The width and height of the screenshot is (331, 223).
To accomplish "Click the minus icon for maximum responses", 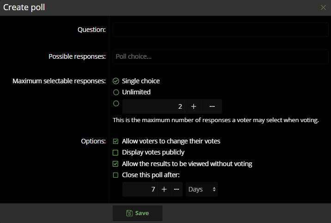I will 212,106.
